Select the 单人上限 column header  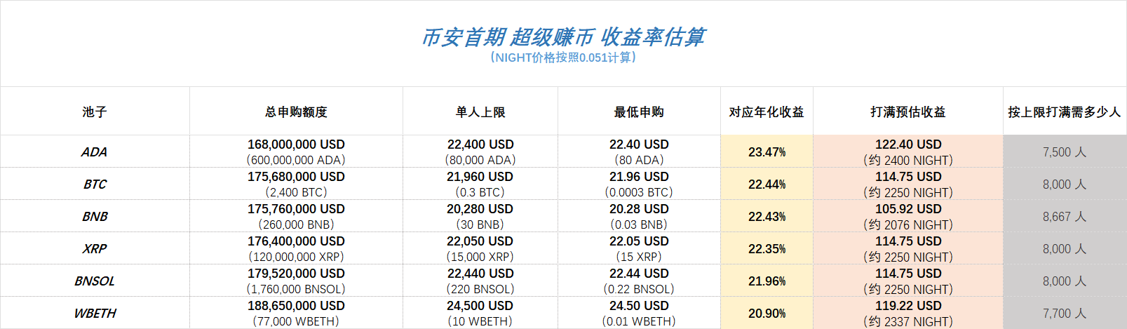click(x=480, y=112)
